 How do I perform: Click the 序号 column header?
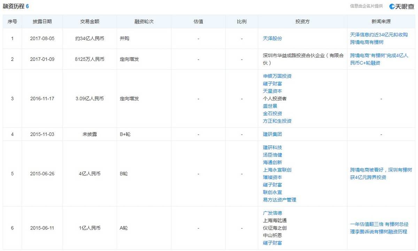pyautogui.click(x=12, y=22)
